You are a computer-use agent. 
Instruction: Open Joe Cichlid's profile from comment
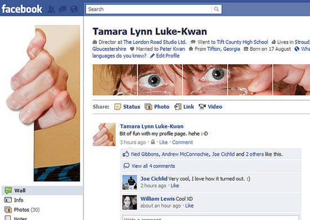tap(154, 179)
